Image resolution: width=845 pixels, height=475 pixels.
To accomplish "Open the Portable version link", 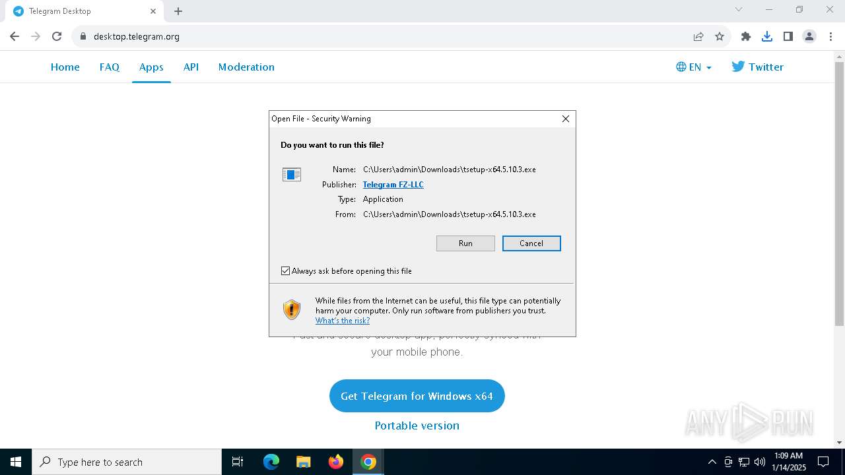I will coord(417,426).
